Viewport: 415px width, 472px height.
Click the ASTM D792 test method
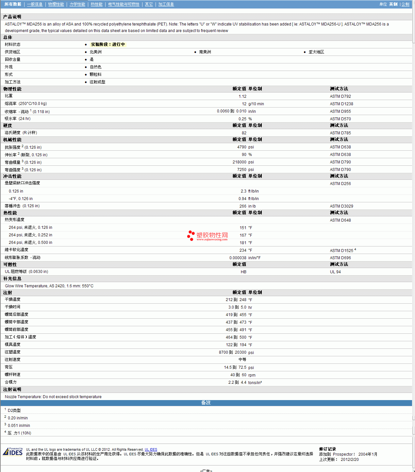point(340,96)
